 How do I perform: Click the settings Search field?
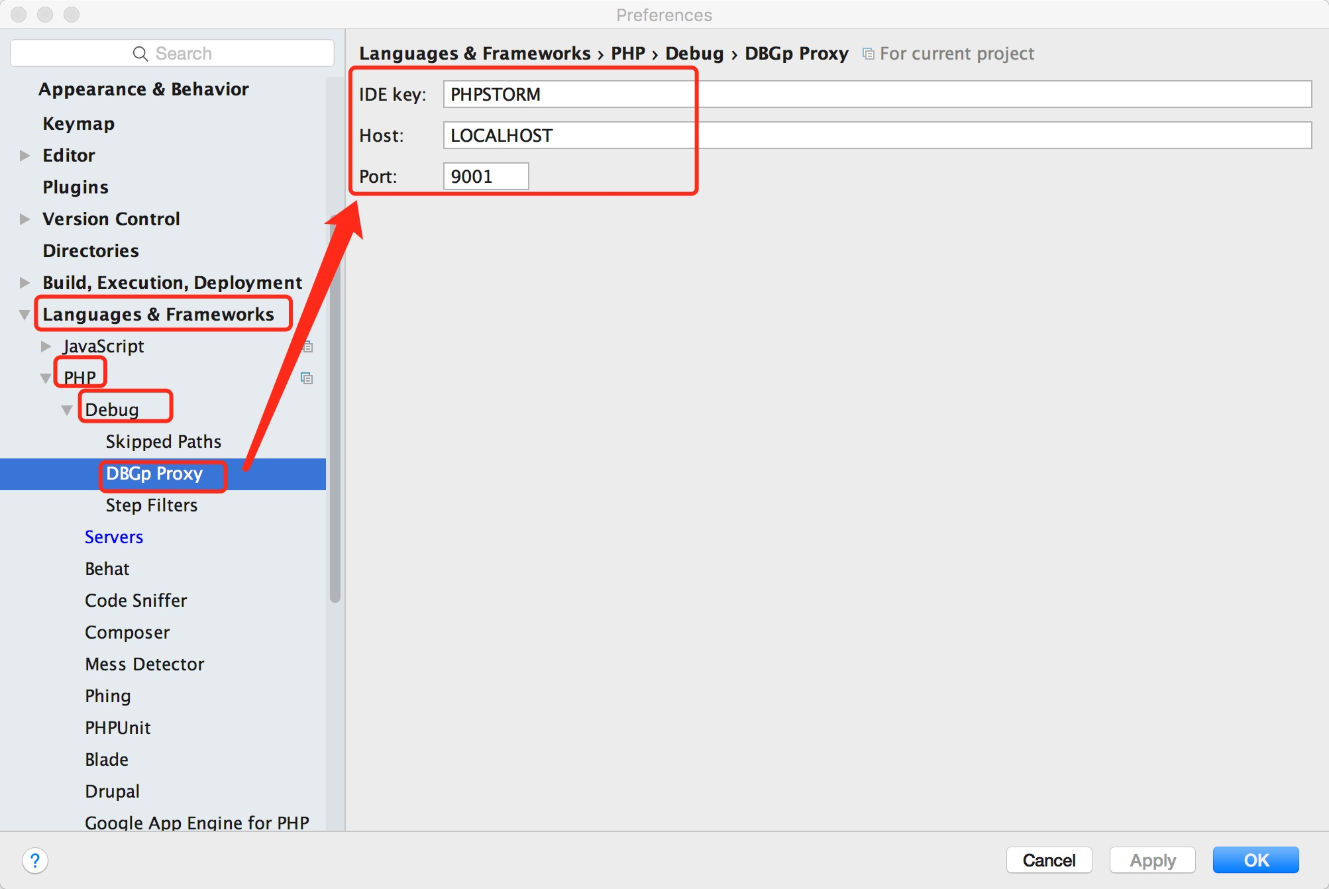[x=172, y=54]
